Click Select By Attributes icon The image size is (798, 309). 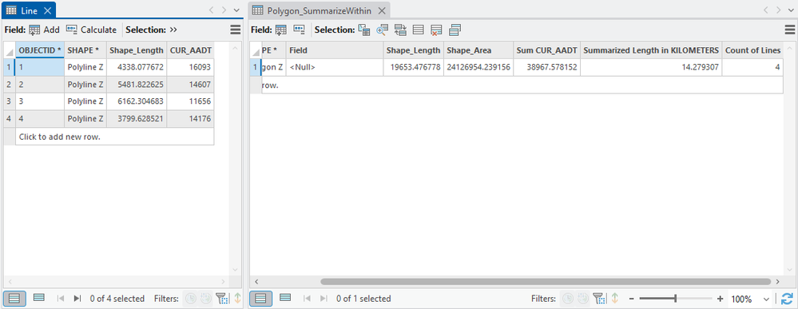(x=363, y=30)
